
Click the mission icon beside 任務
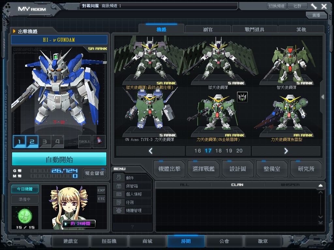[x=119, y=202]
